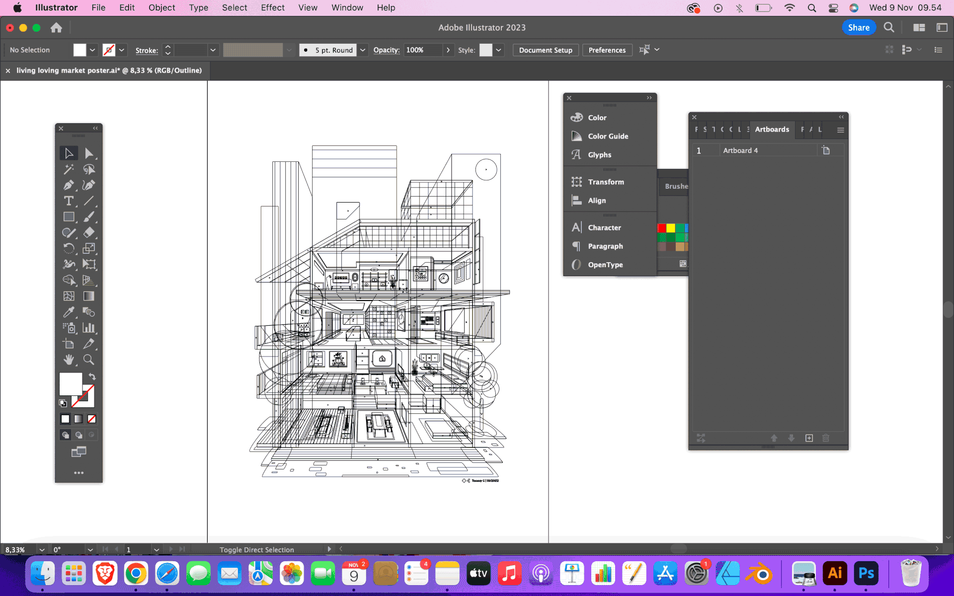Click the Document Setup button

545,50
